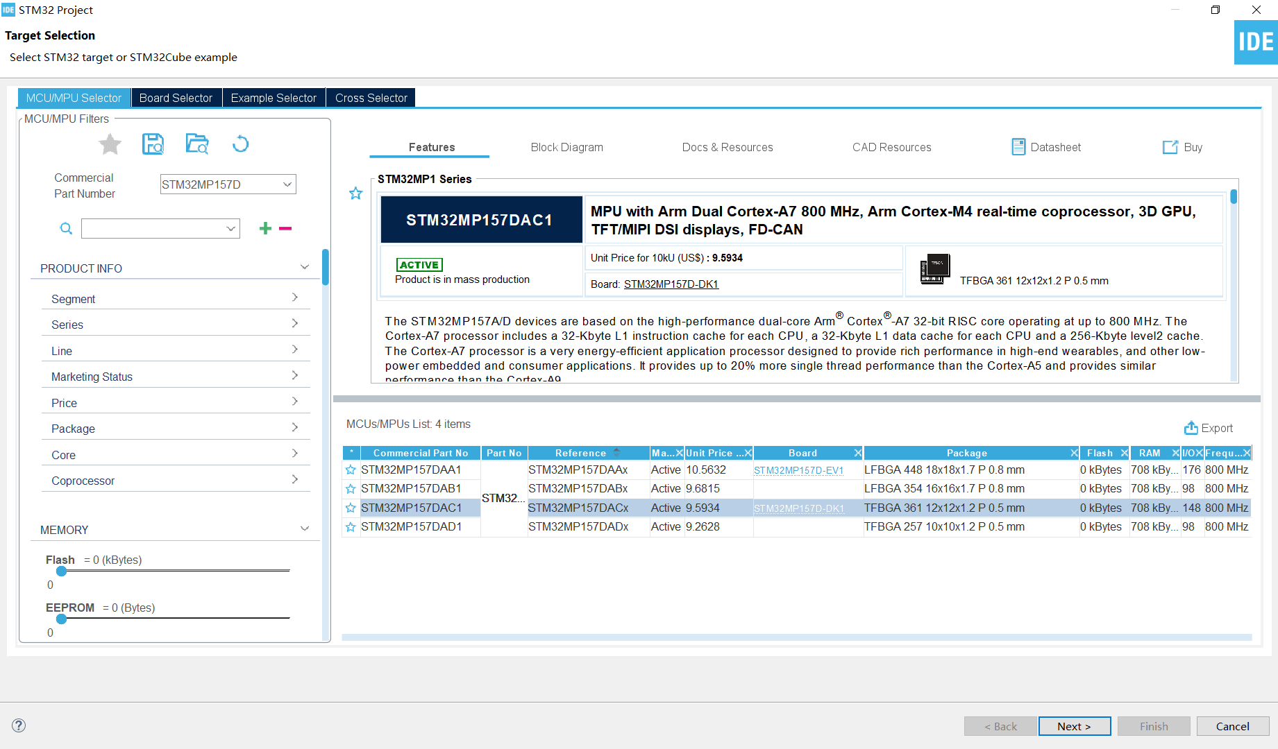
Task: Click the magnifier search icon
Action: tap(66, 228)
